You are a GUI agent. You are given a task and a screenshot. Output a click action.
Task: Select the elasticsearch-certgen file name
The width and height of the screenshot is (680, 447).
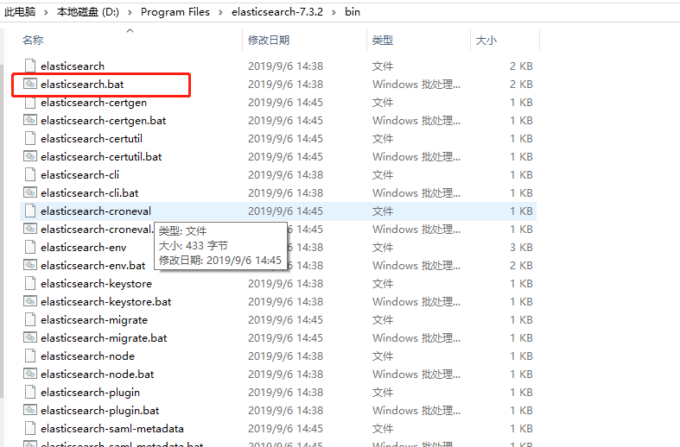tap(93, 103)
